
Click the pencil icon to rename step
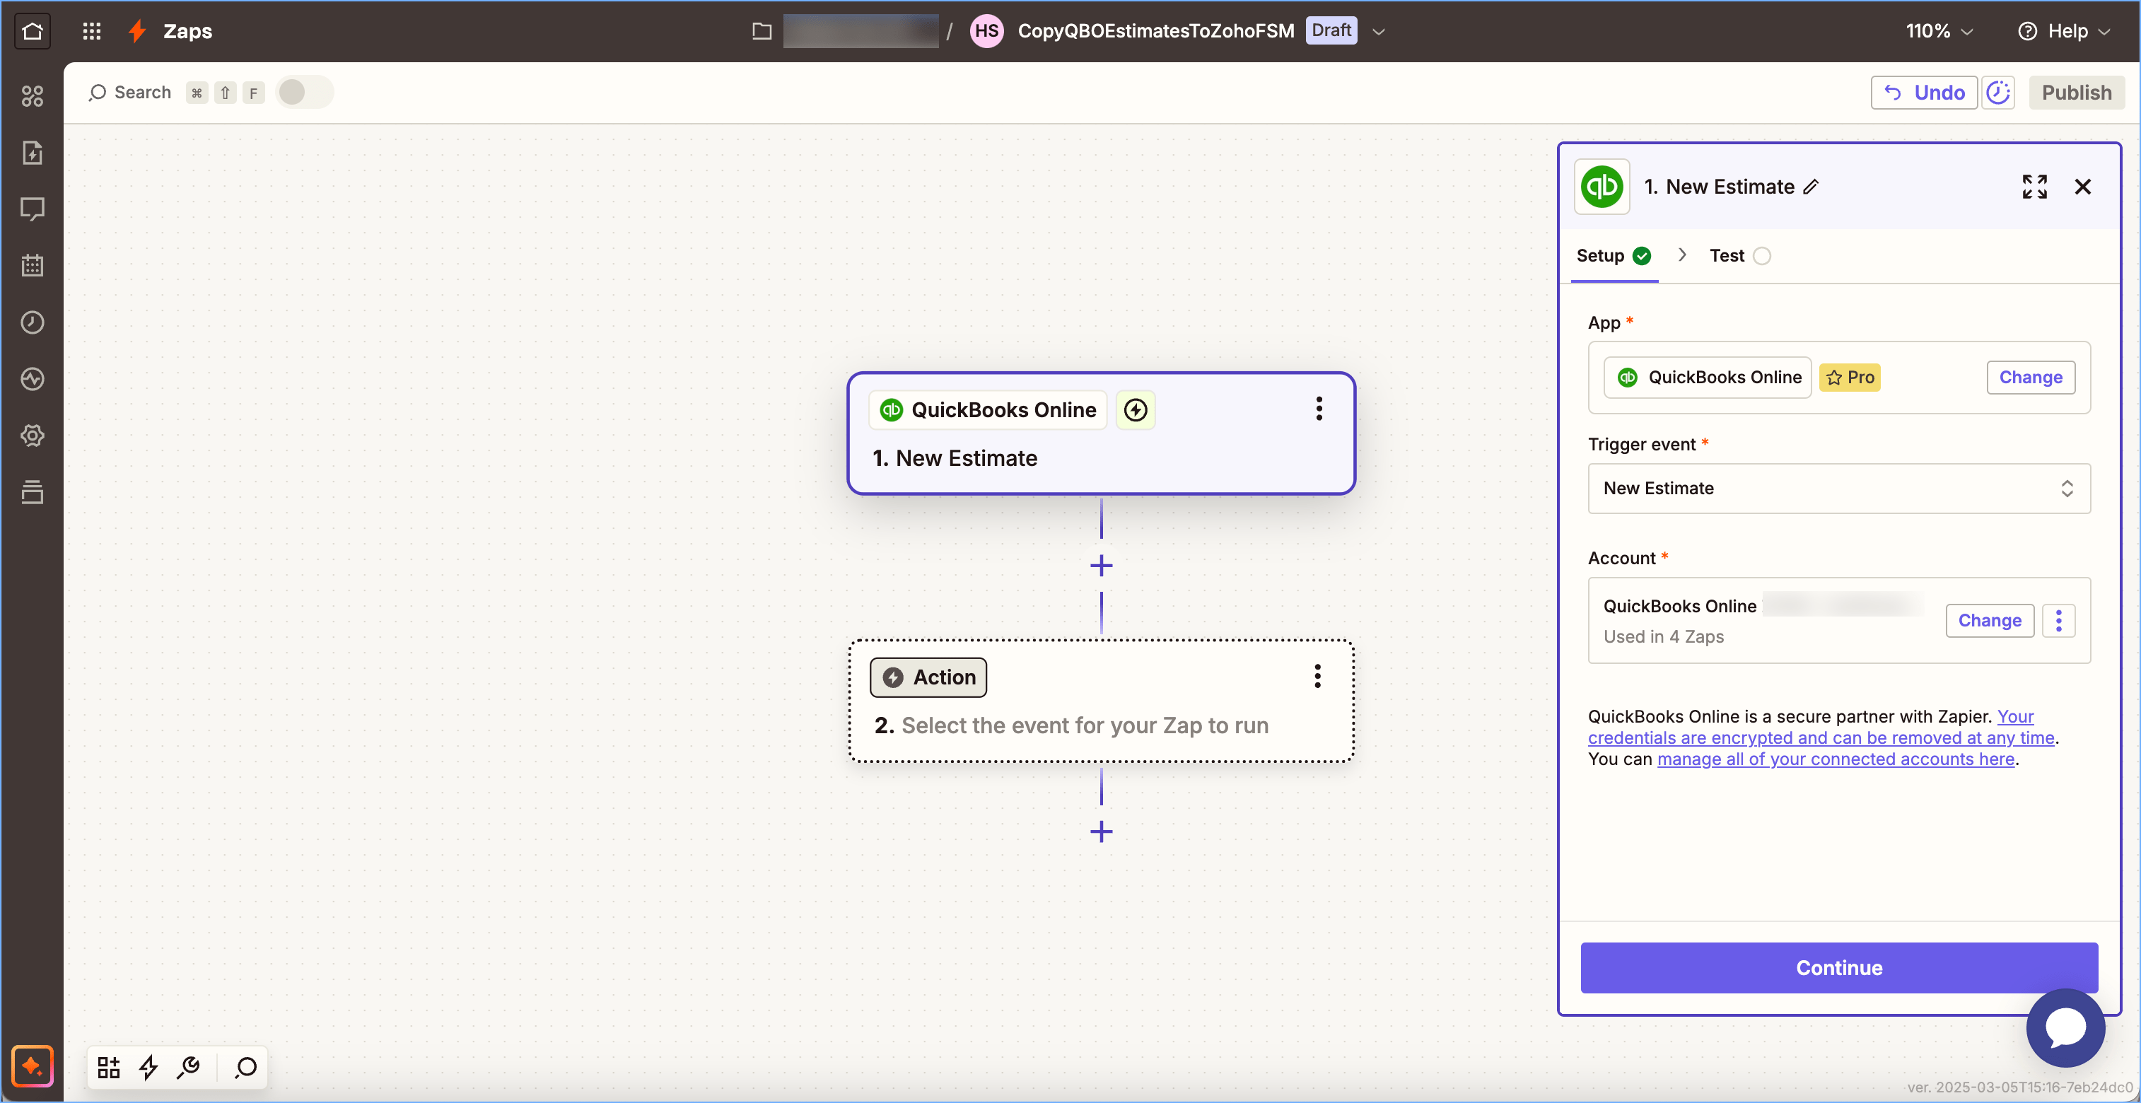[1812, 187]
